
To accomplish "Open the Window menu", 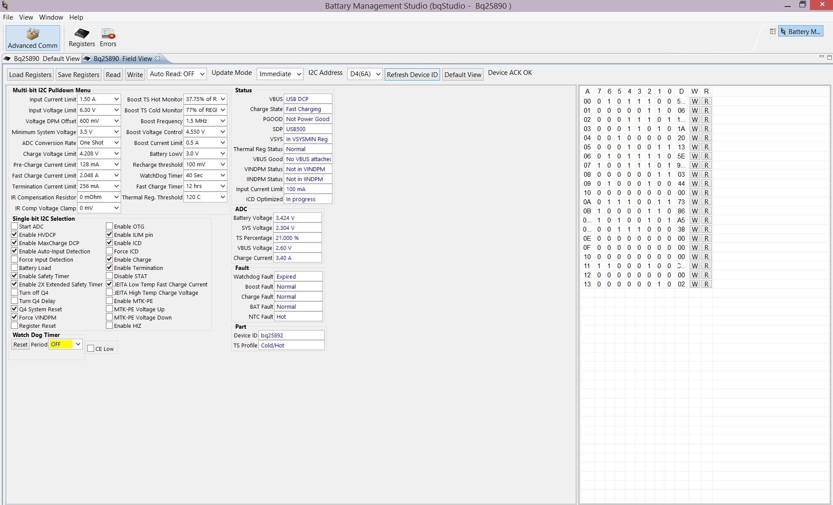I will [x=51, y=17].
